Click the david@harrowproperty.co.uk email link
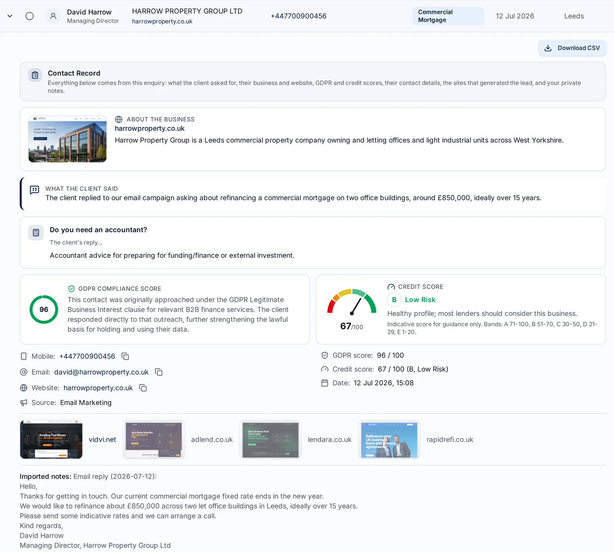 (101, 372)
